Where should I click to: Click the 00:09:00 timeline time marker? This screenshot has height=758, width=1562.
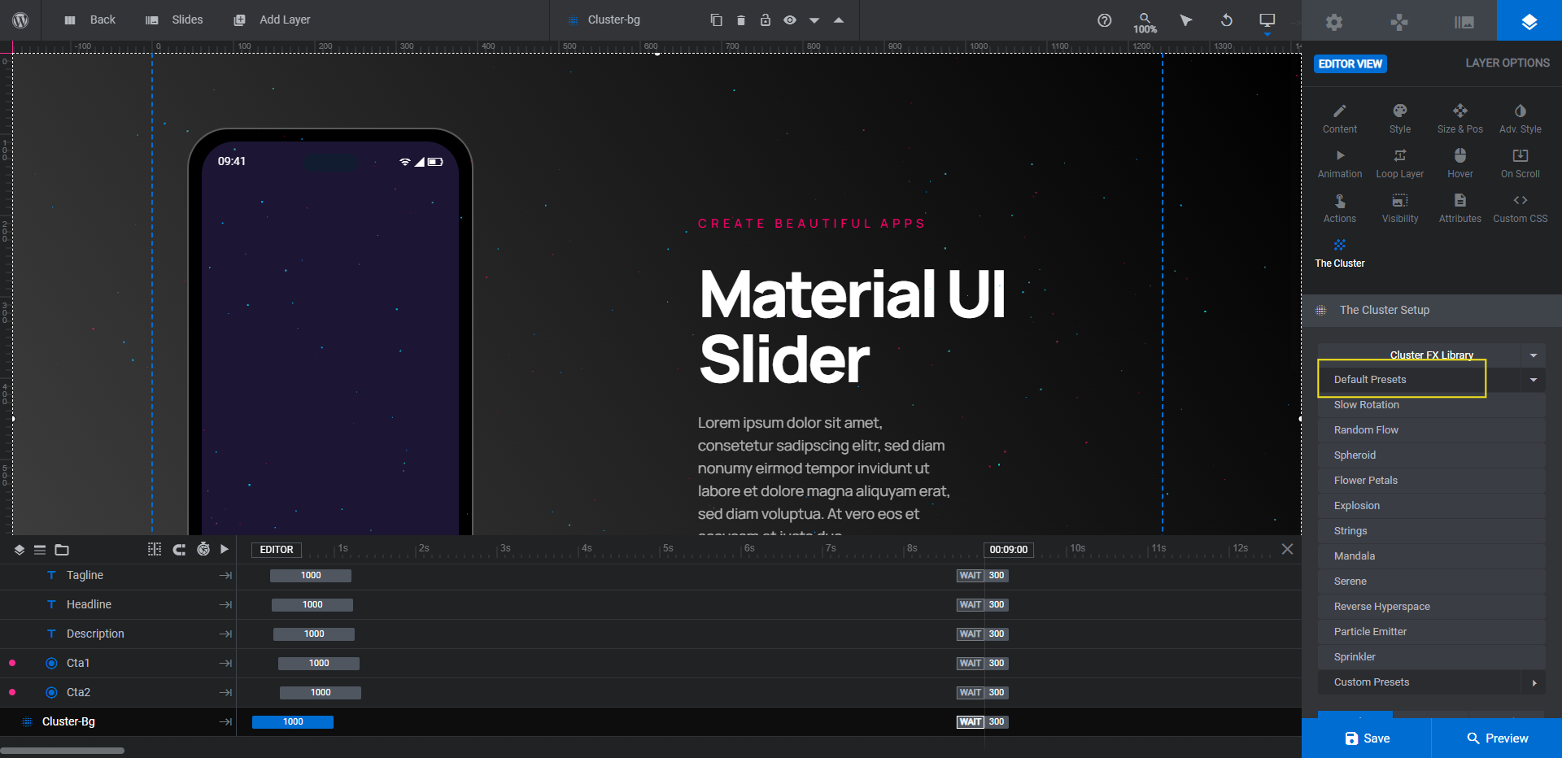[1009, 550]
